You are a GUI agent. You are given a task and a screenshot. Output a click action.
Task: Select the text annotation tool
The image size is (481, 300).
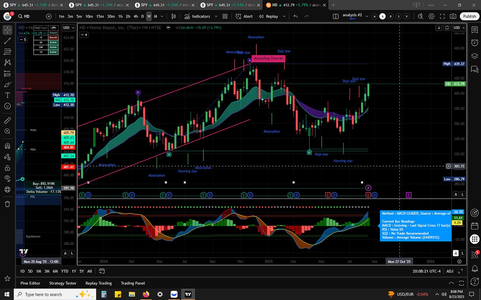tap(7, 95)
